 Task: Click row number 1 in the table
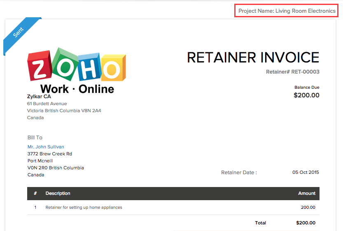coord(35,208)
